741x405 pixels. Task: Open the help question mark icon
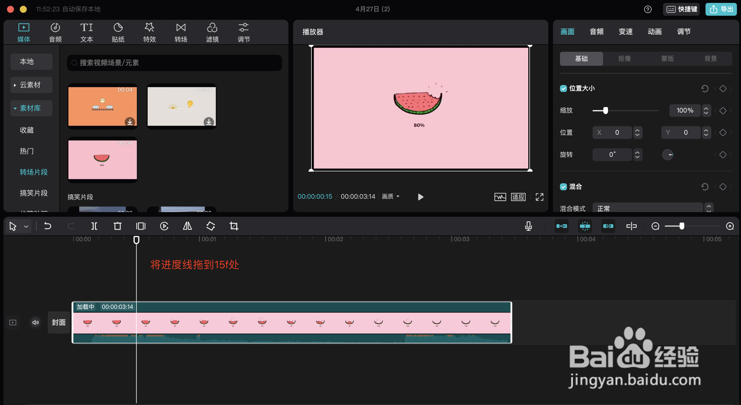pos(648,9)
